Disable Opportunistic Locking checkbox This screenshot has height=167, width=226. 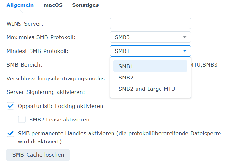tap(11, 106)
